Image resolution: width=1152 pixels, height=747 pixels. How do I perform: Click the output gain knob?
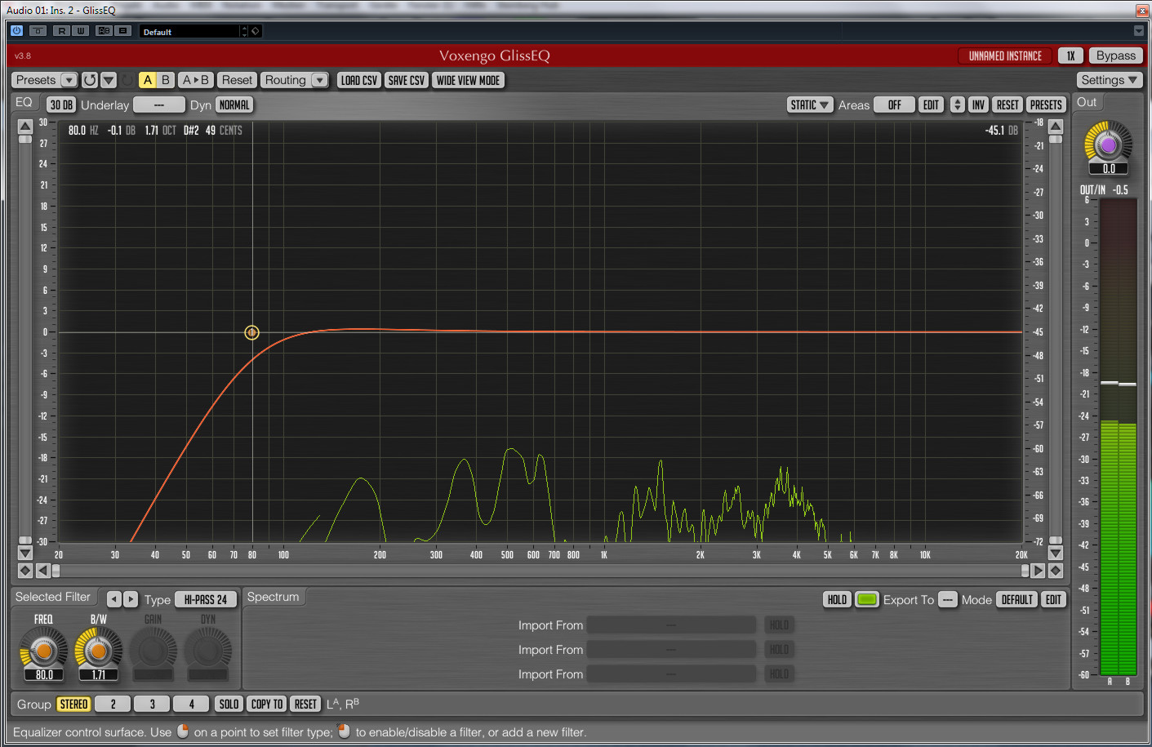(x=1108, y=145)
